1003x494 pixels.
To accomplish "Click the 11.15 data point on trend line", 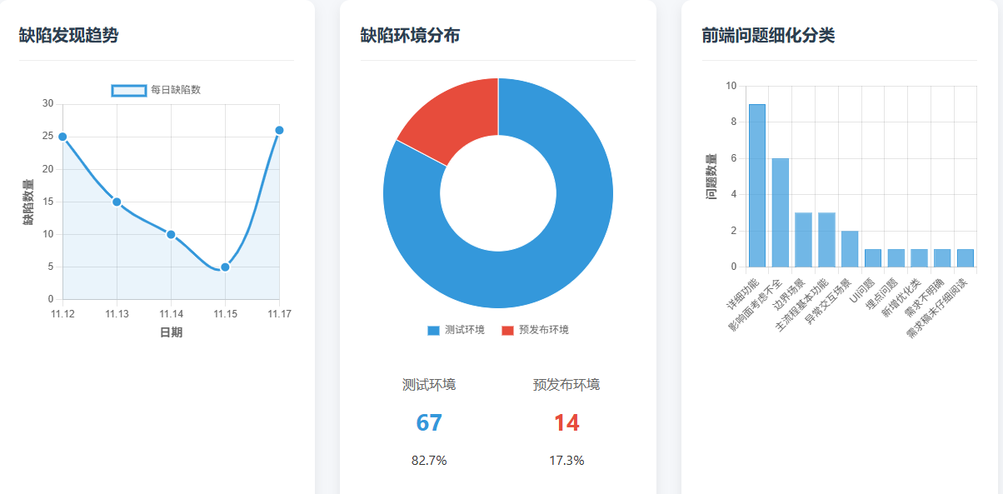I will [x=225, y=267].
